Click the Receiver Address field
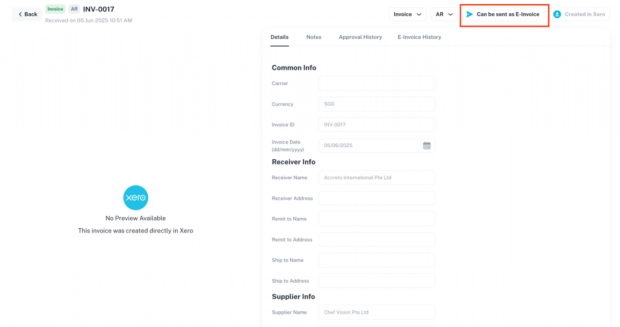620x327 pixels. (x=377, y=198)
